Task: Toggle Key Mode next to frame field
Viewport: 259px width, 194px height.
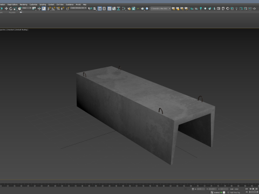Action: (x=247, y=192)
